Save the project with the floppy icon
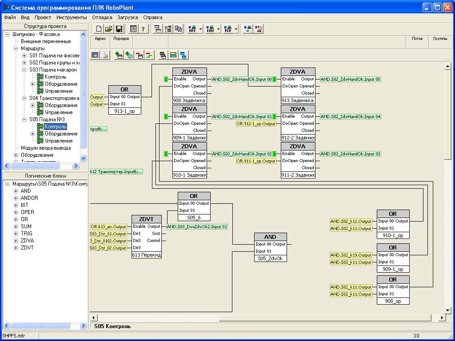The height and width of the screenshot is (341, 455). pyautogui.click(x=119, y=29)
